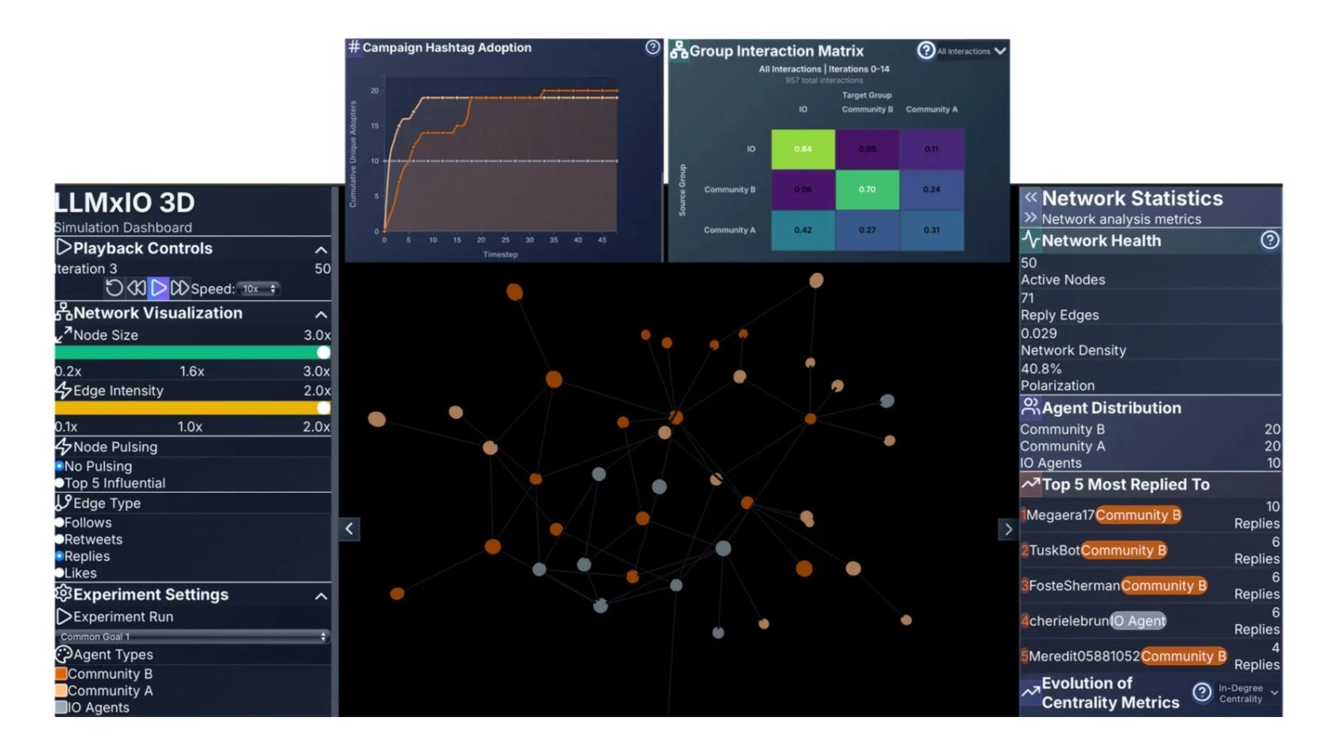Open help icon for Group Interaction Matrix
This screenshot has height=742, width=1329.
(x=925, y=51)
